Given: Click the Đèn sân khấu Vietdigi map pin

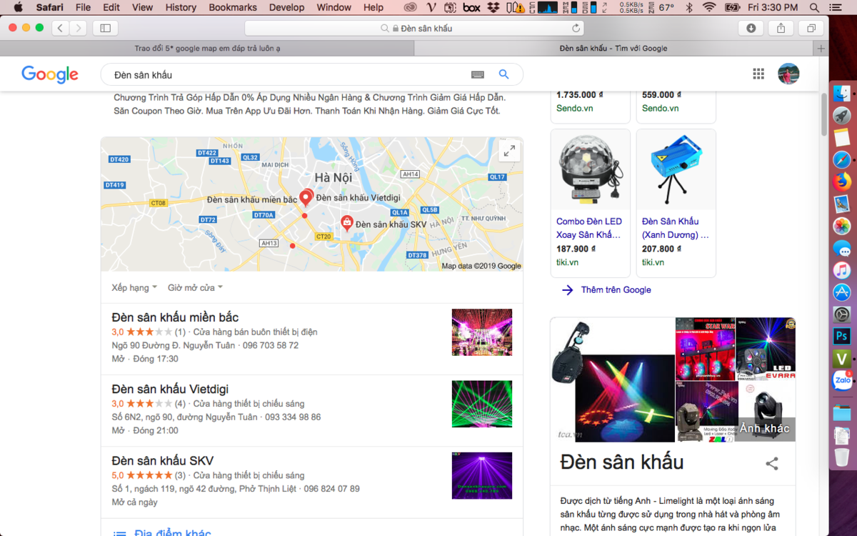Looking at the screenshot, I should click(306, 198).
